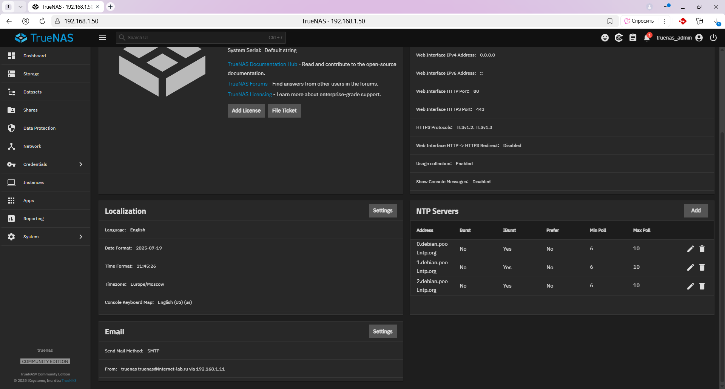Open the TrueNAS Forums link
The width and height of the screenshot is (725, 389).
point(247,84)
